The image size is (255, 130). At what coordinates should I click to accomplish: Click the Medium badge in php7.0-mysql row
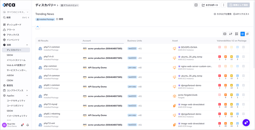(231, 104)
